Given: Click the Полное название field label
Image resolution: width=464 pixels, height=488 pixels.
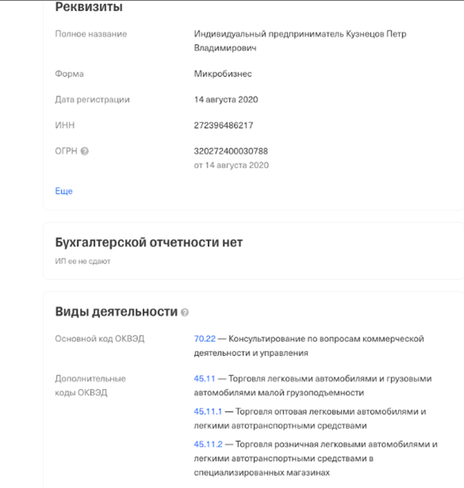Looking at the screenshot, I should click(x=91, y=34).
